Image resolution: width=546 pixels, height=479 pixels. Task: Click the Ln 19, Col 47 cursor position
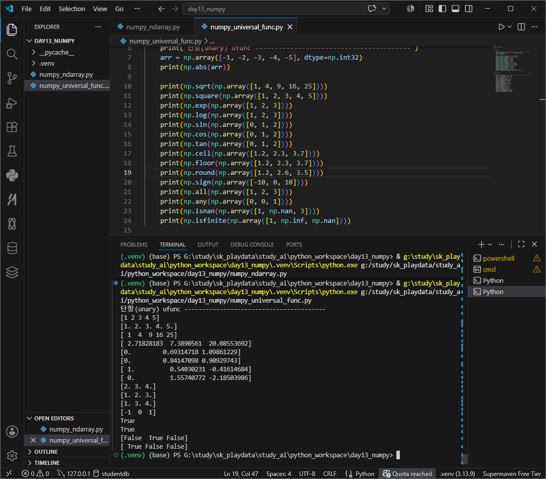pos(241,474)
